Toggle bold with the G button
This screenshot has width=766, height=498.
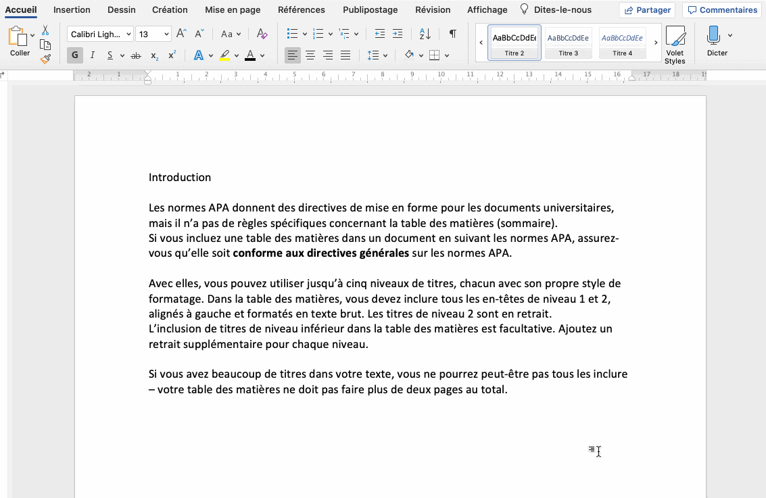(74, 55)
